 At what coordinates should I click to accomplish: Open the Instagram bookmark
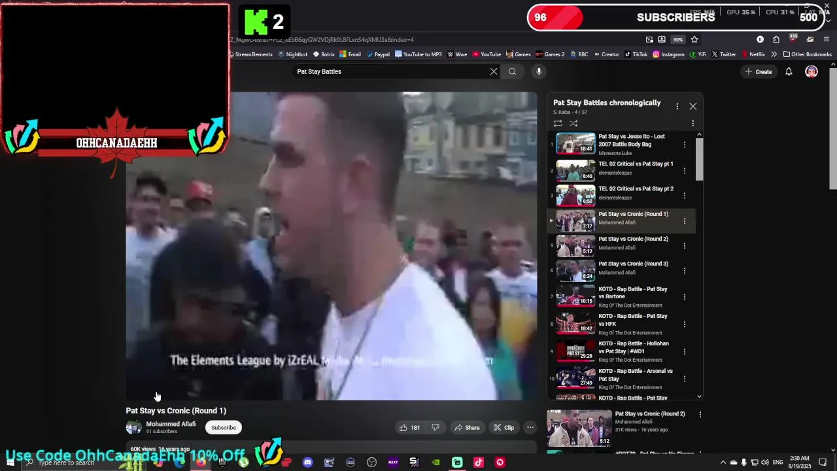(x=668, y=54)
